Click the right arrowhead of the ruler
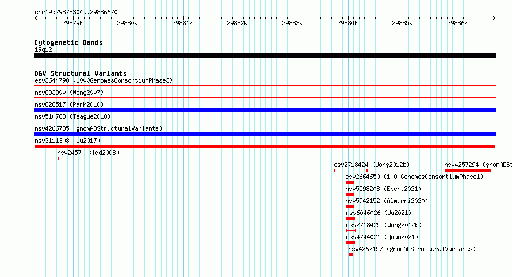 coord(494,18)
